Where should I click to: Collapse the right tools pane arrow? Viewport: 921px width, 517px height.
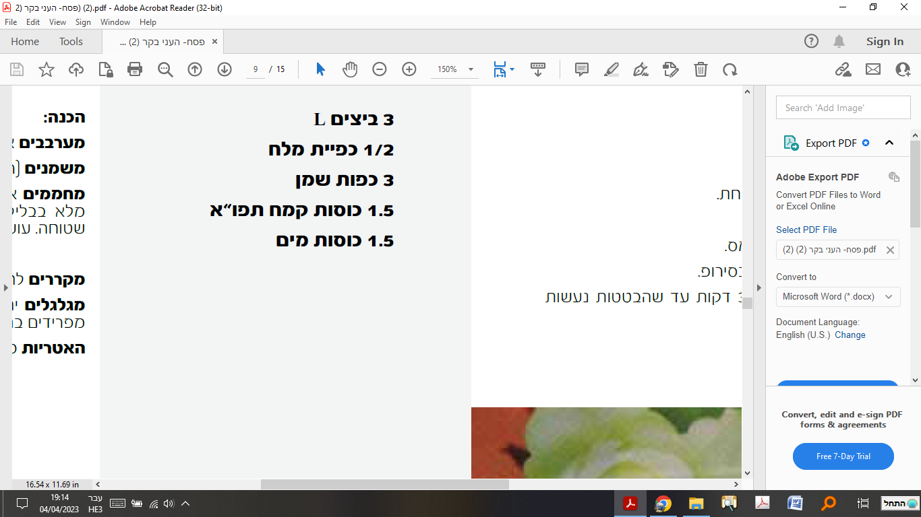tap(760, 287)
